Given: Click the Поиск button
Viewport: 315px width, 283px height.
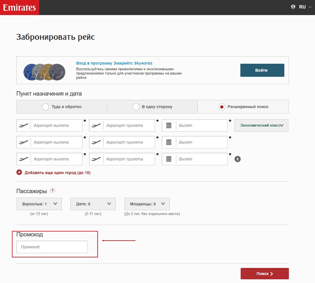Looking at the screenshot, I should [264, 273].
